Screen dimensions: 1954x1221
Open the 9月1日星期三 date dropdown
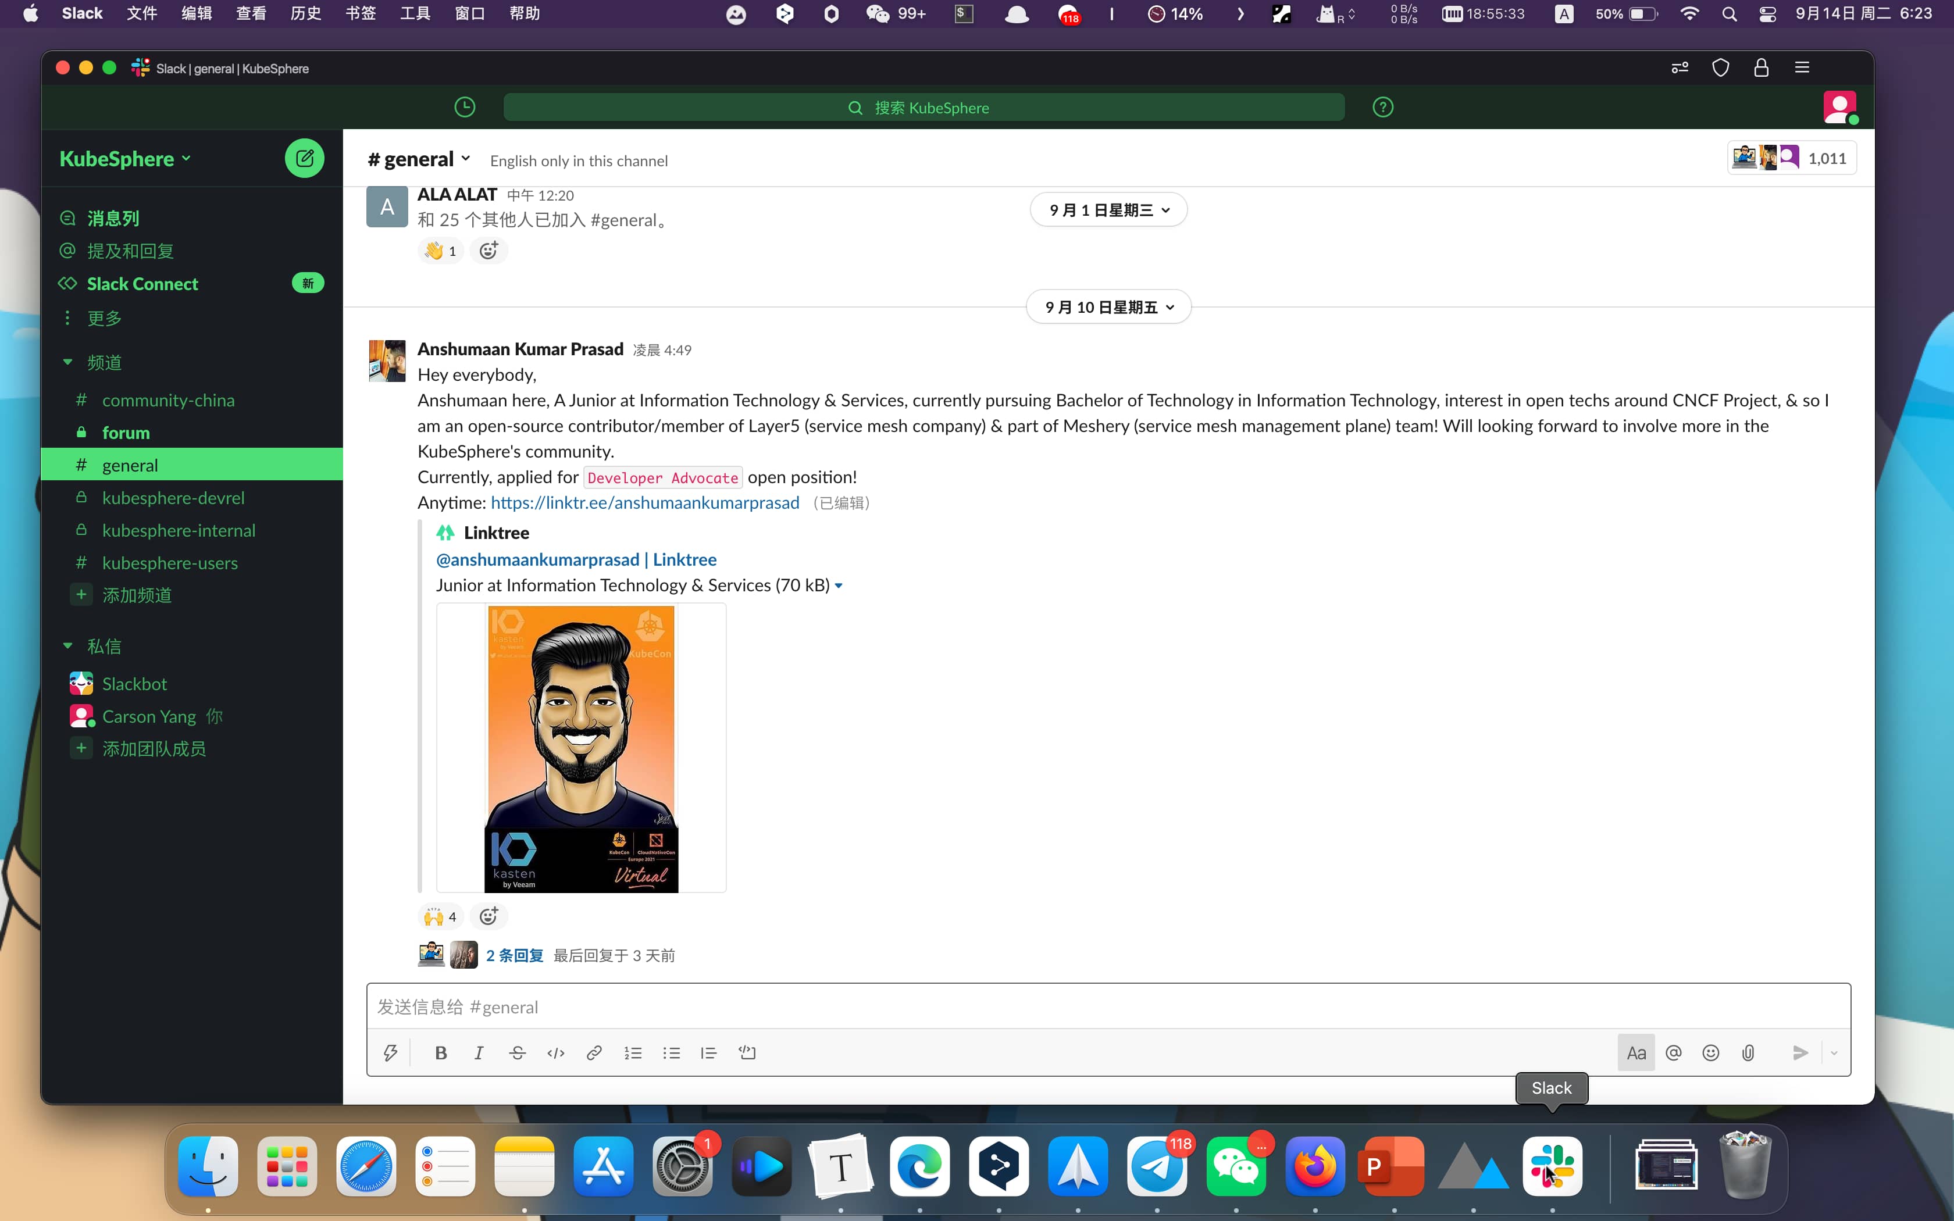click(x=1108, y=210)
